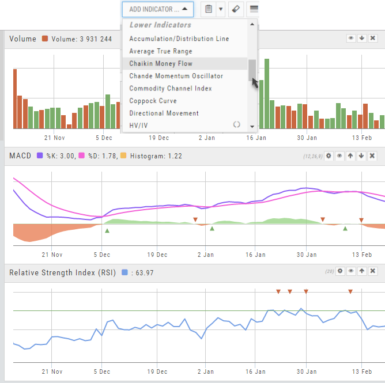
Task: Toggle RSI visibility eye icon
Action: (x=350, y=271)
